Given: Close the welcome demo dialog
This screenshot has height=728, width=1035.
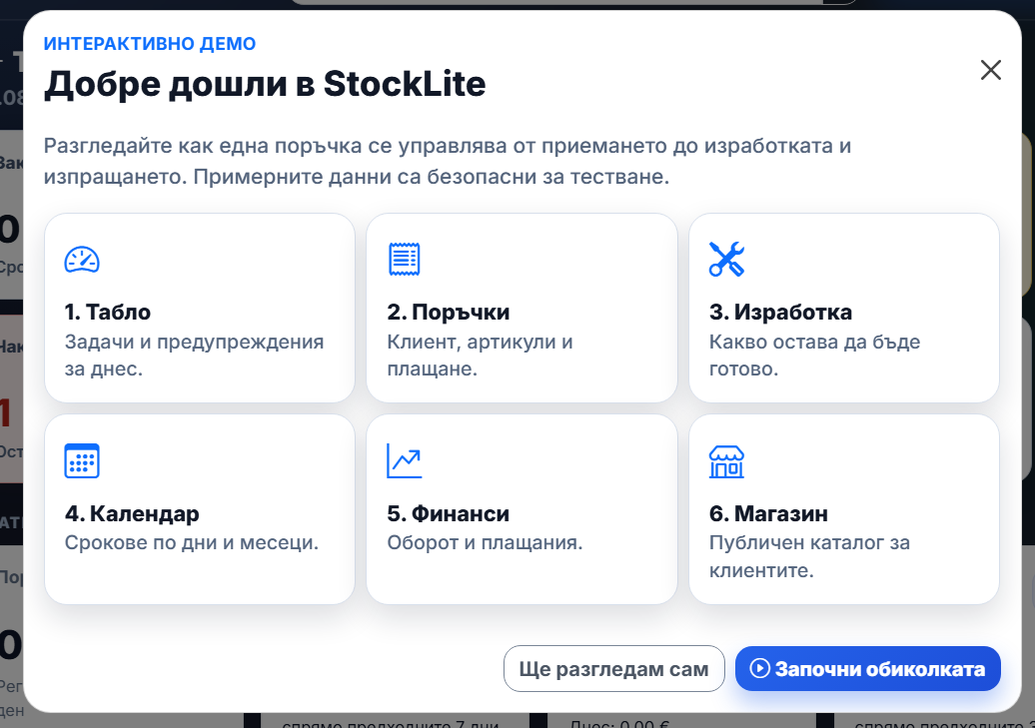Looking at the screenshot, I should pos(991,70).
